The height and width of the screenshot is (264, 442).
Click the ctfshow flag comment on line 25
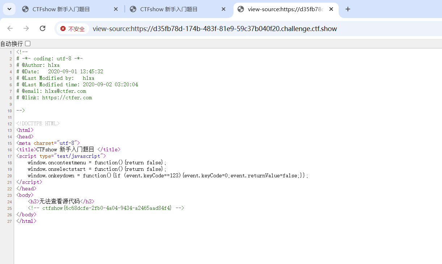pyautogui.click(x=106, y=208)
